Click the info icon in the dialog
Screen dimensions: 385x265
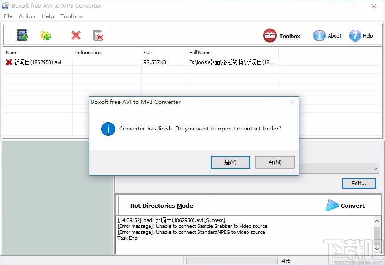click(x=108, y=129)
